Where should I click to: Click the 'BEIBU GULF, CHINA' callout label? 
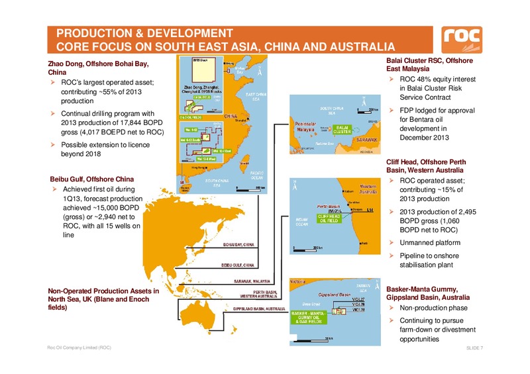coord(237,265)
